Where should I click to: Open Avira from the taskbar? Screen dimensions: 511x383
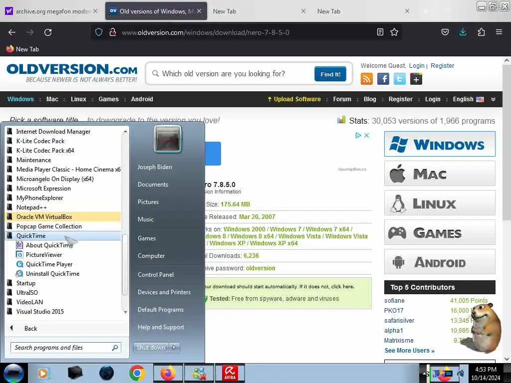[230, 373]
